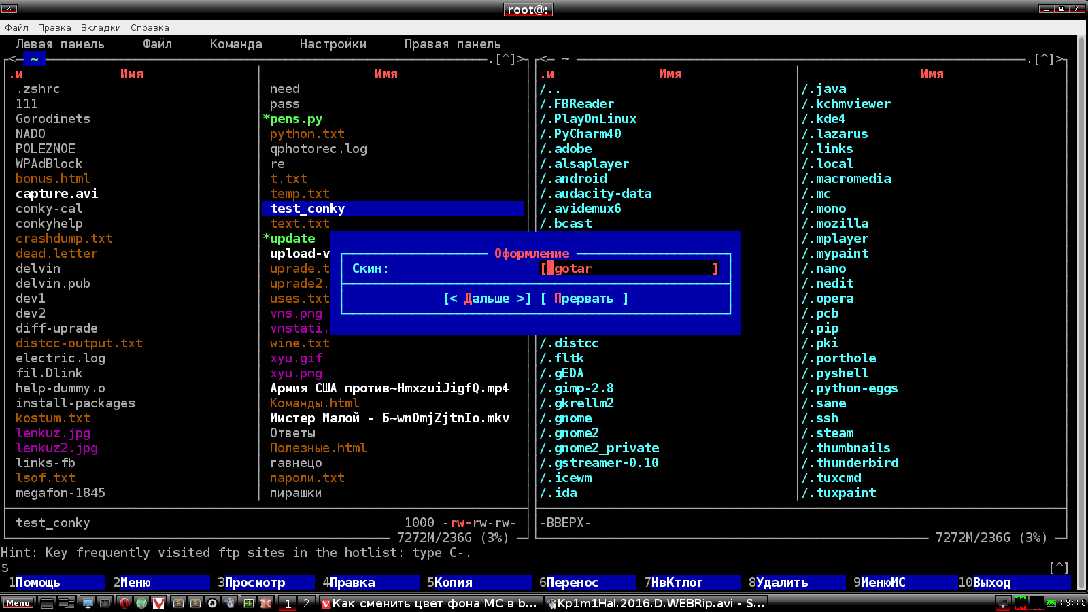Click the '[^]' toggle at command prompt end
The image size is (1088, 612).
[x=1059, y=568]
